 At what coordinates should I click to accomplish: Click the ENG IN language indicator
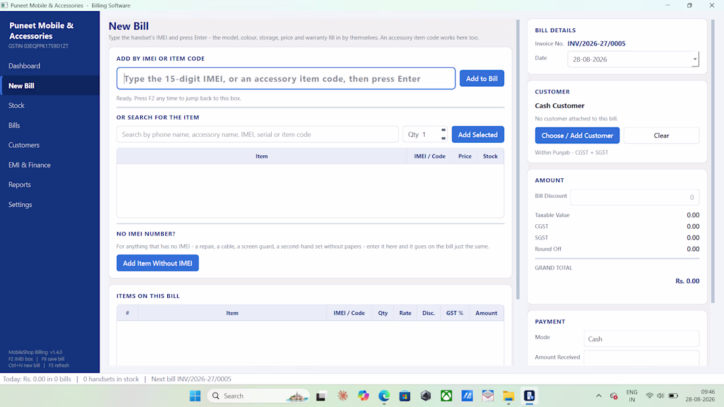pos(632,396)
